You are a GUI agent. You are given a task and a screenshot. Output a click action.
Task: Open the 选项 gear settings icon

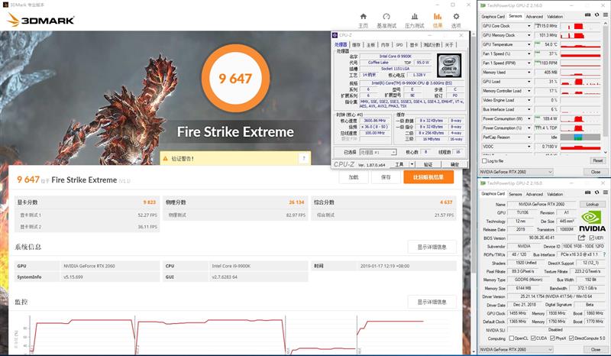[x=457, y=16]
